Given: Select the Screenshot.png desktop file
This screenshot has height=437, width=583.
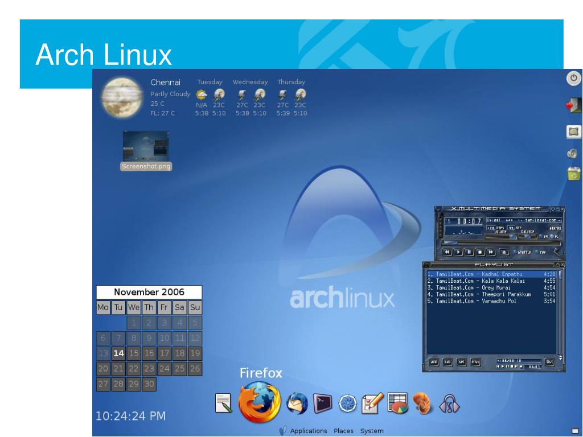Looking at the screenshot, I should click(x=146, y=150).
